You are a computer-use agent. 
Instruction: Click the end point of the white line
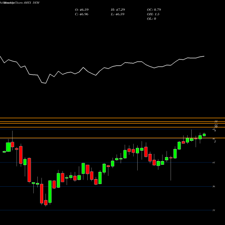pyautogui.click(x=204, y=56)
